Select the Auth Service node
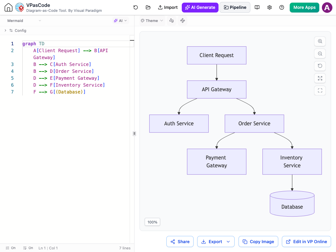This screenshot has width=336, height=252. [x=179, y=123]
